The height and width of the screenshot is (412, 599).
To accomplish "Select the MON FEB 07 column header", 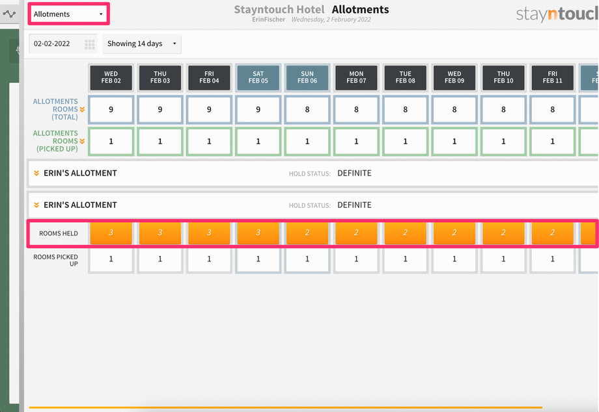I will (x=356, y=78).
